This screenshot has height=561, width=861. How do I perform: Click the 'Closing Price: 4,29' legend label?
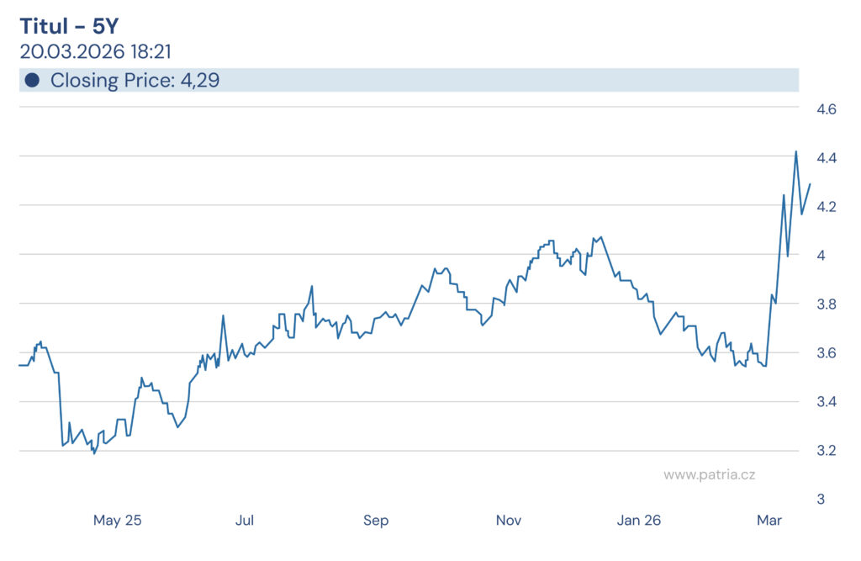tap(135, 81)
